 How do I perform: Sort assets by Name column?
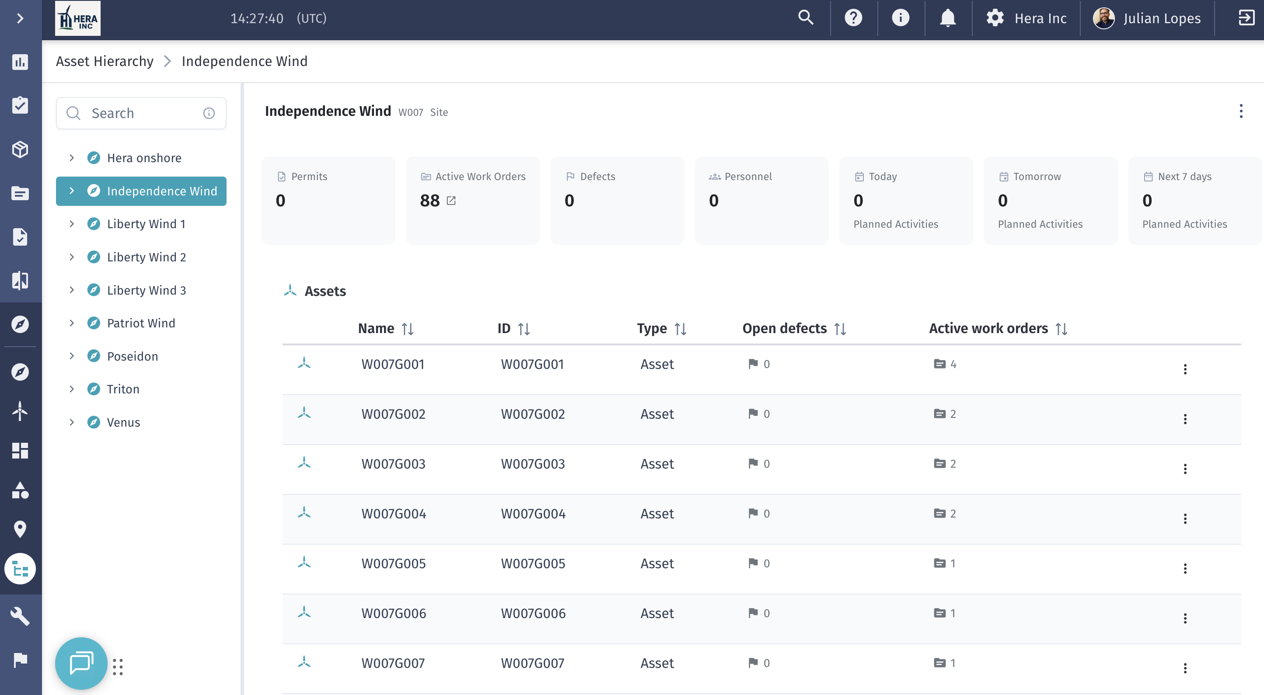[407, 329]
